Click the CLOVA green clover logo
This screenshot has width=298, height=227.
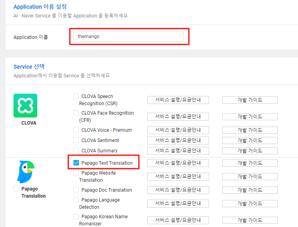pyautogui.click(x=25, y=106)
